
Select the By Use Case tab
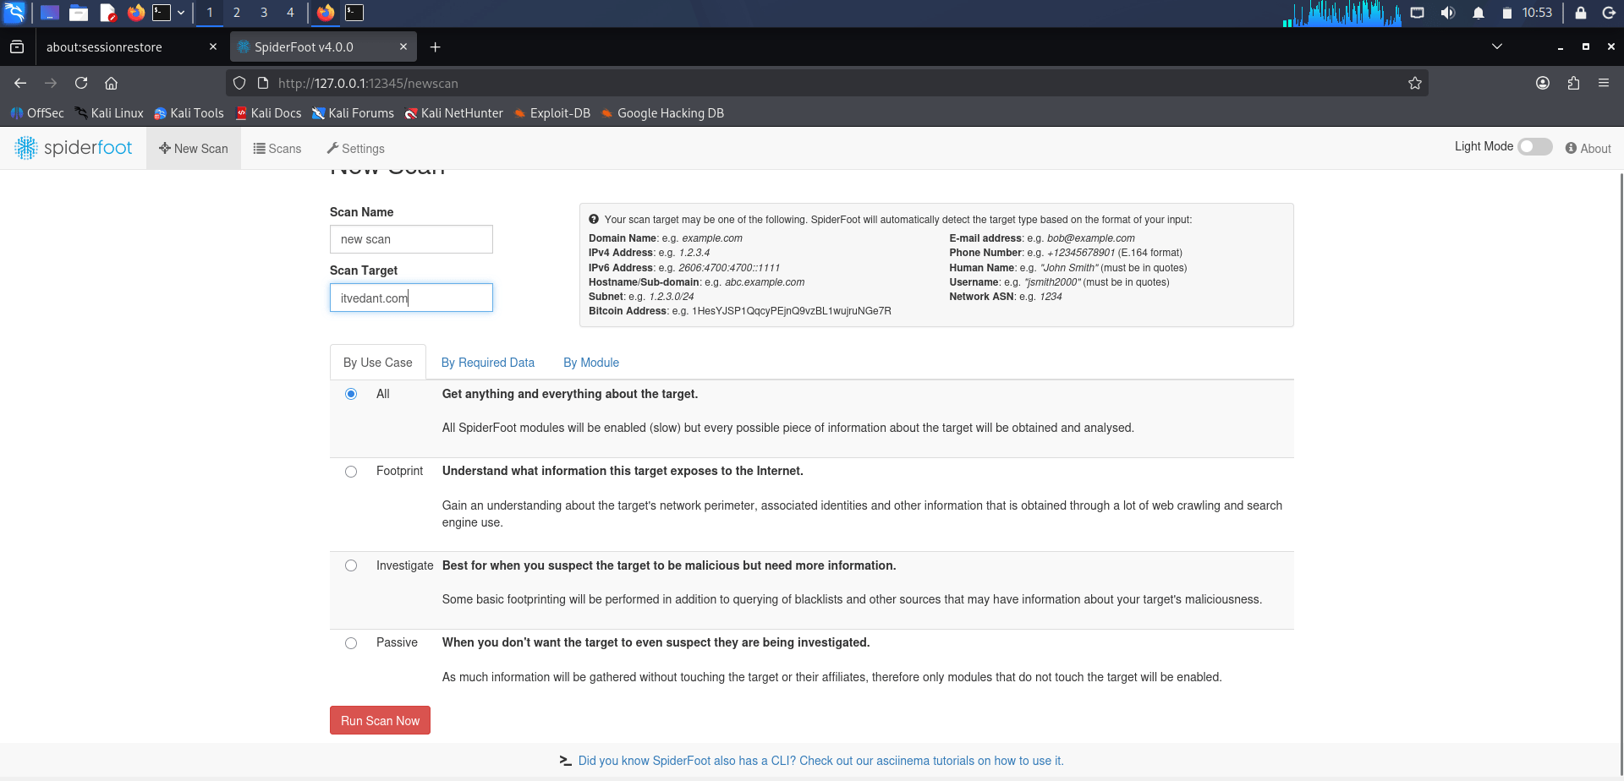378,363
